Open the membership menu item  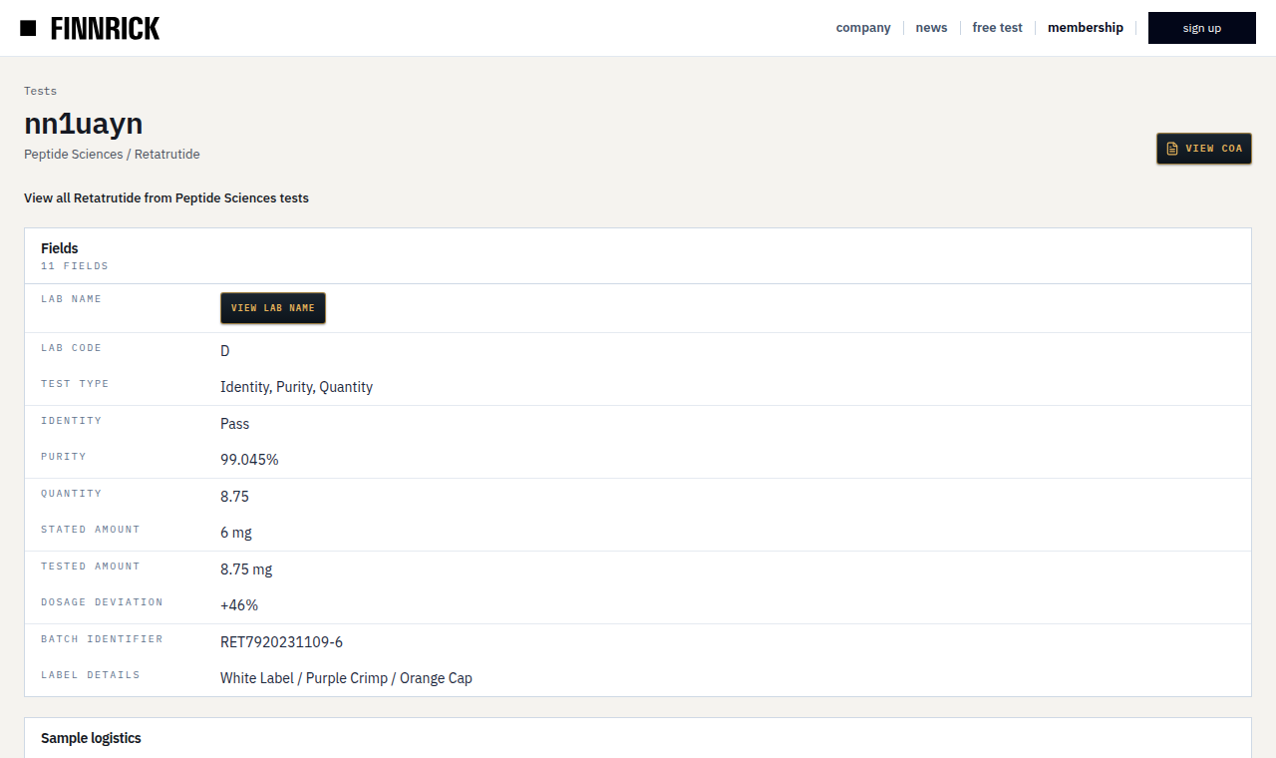(x=1086, y=28)
